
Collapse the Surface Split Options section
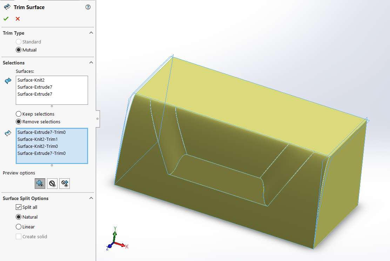[x=91, y=198]
